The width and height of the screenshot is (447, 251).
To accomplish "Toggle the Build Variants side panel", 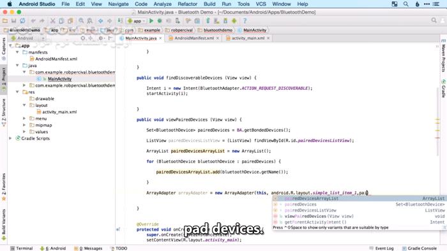I will tap(4, 225).
